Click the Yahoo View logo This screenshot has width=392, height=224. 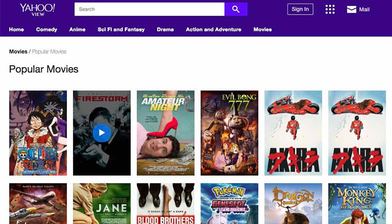point(38,10)
